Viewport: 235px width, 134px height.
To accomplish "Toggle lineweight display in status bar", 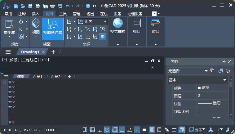I will tap(144, 130).
